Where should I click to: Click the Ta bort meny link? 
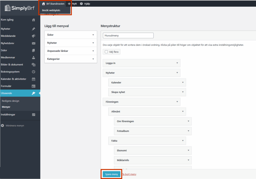pos(129,174)
